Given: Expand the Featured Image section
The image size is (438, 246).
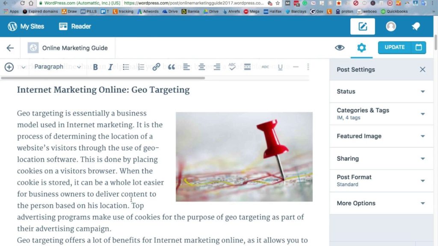Looking at the screenshot, I should [x=381, y=136].
